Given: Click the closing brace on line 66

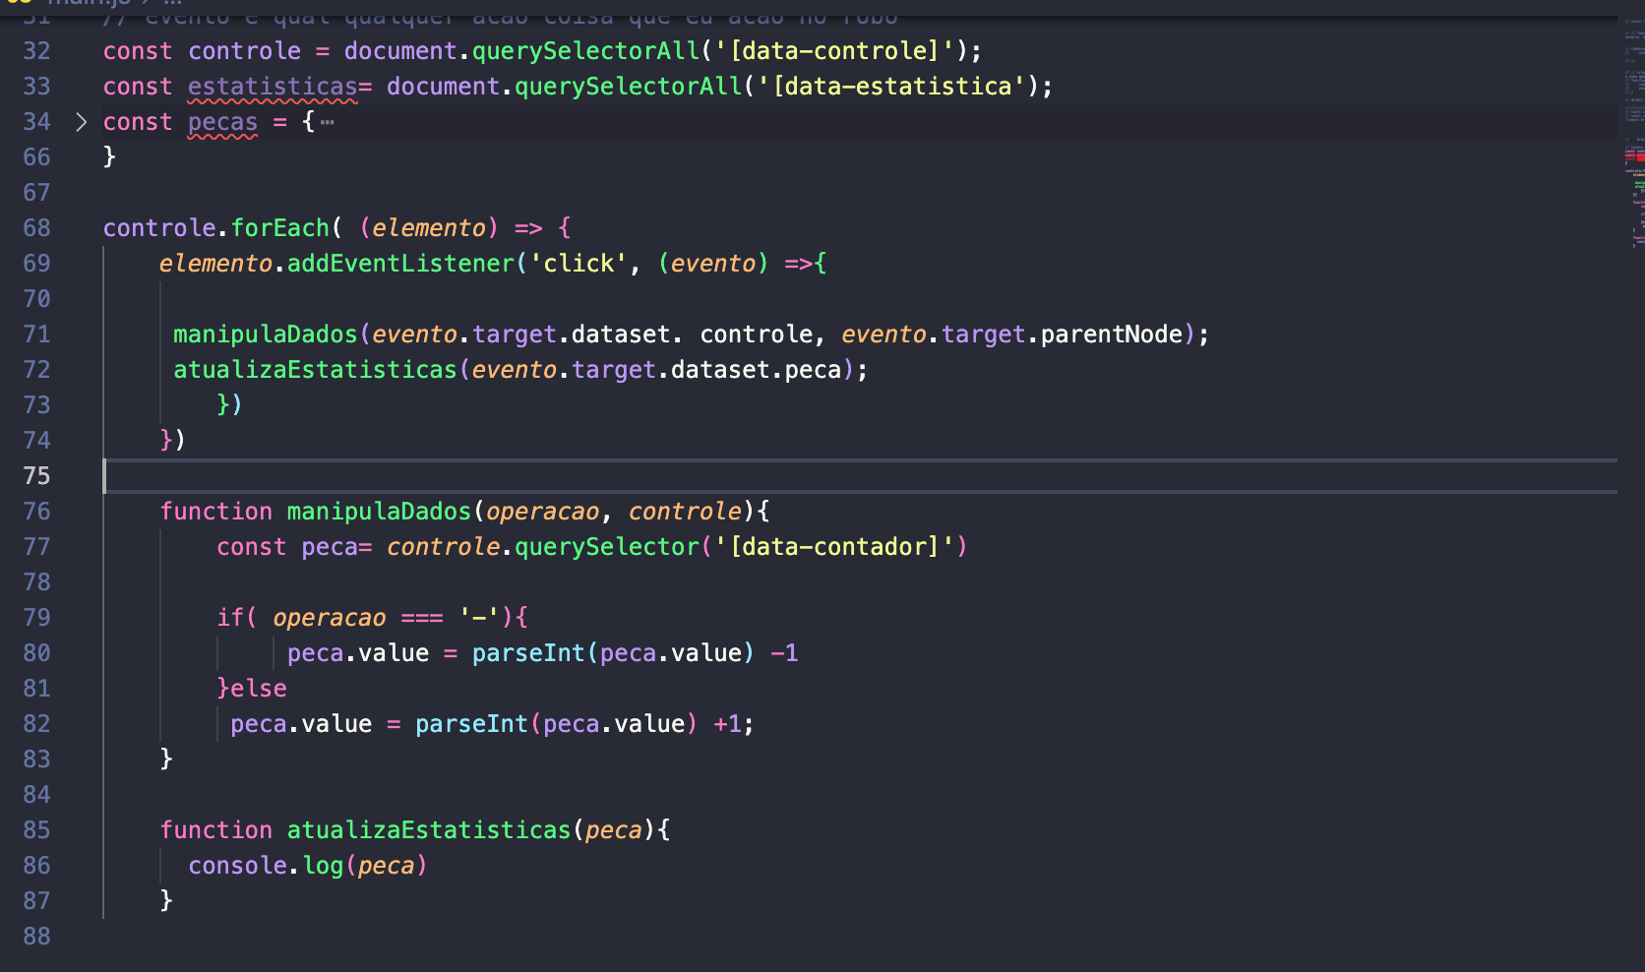Looking at the screenshot, I should (109, 157).
